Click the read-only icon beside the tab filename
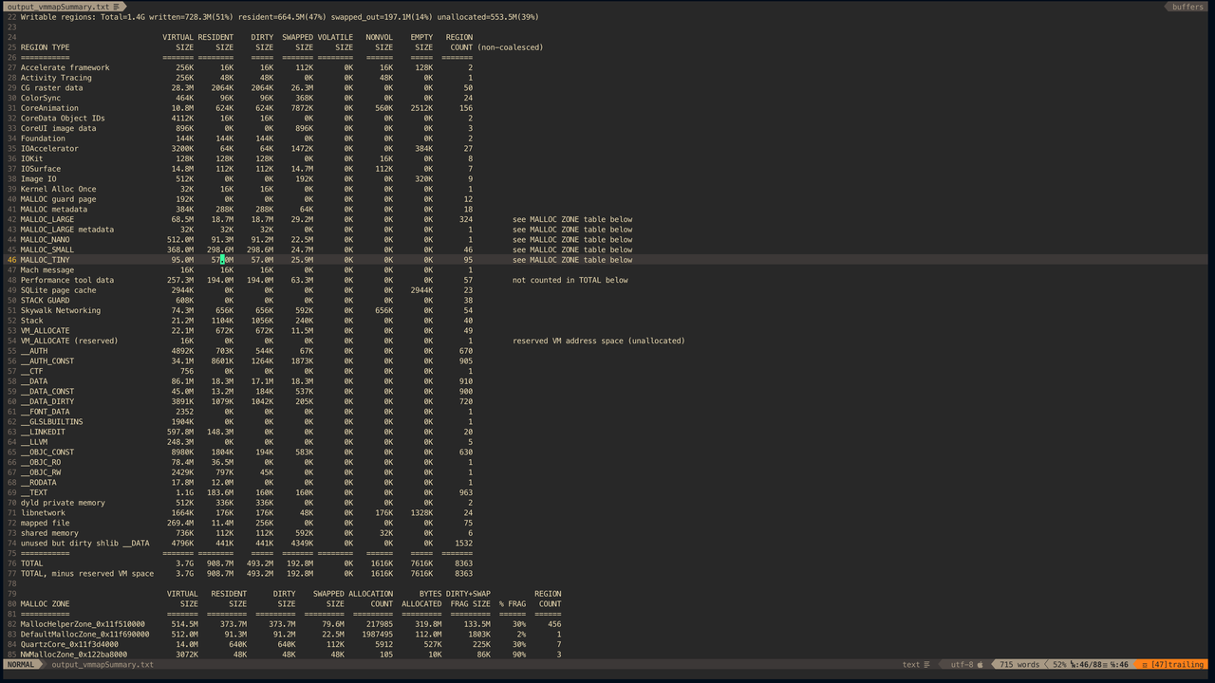This screenshot has height=683, width=1215. (117, 7)
